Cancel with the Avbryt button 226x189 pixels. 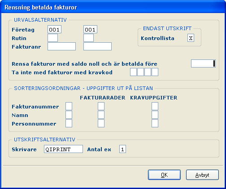202,175
